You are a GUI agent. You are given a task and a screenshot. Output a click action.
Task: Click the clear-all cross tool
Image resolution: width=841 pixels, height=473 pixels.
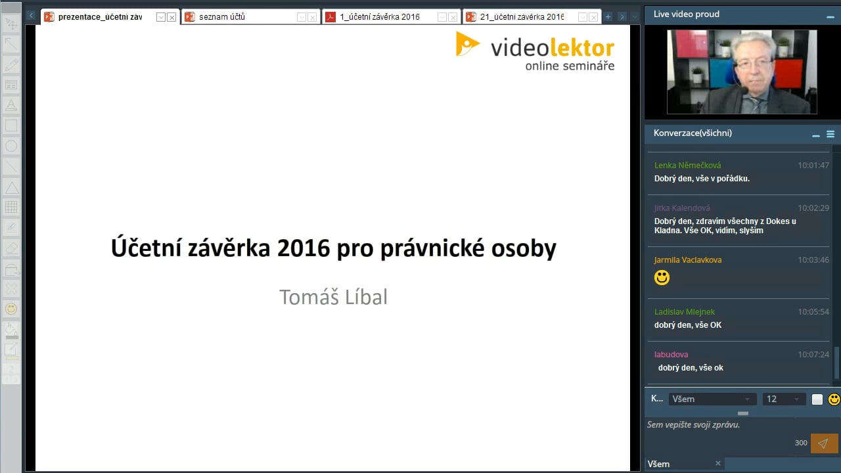(11, 288)
